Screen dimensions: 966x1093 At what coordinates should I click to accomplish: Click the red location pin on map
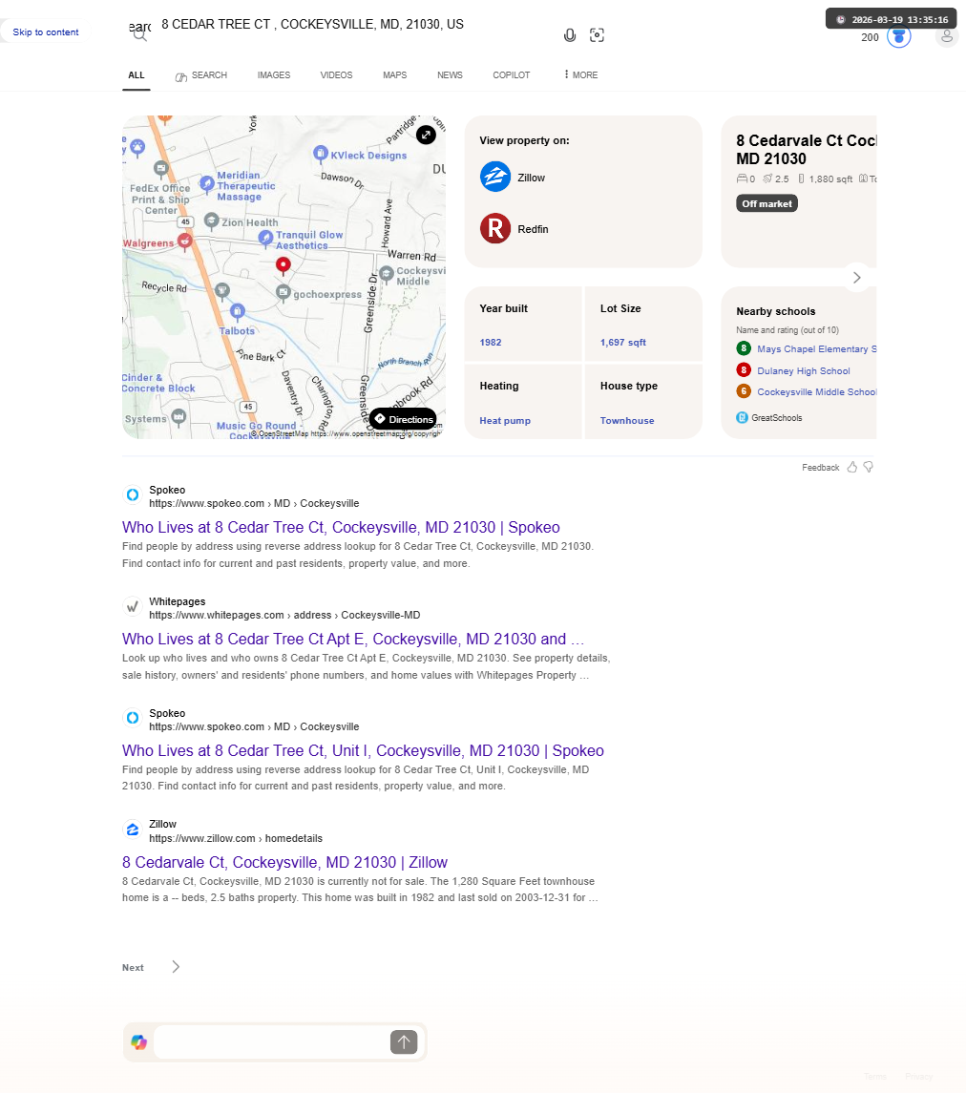click(x=283, y=264)
